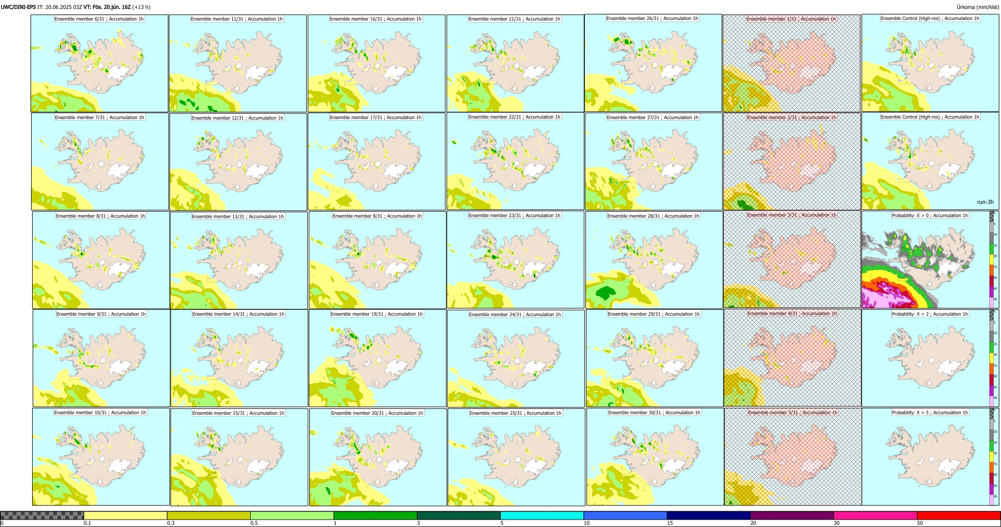Open the Ensemble member 16/31 map panel
The height and width of the screenshot is (527, 1001).
point(377,63)
